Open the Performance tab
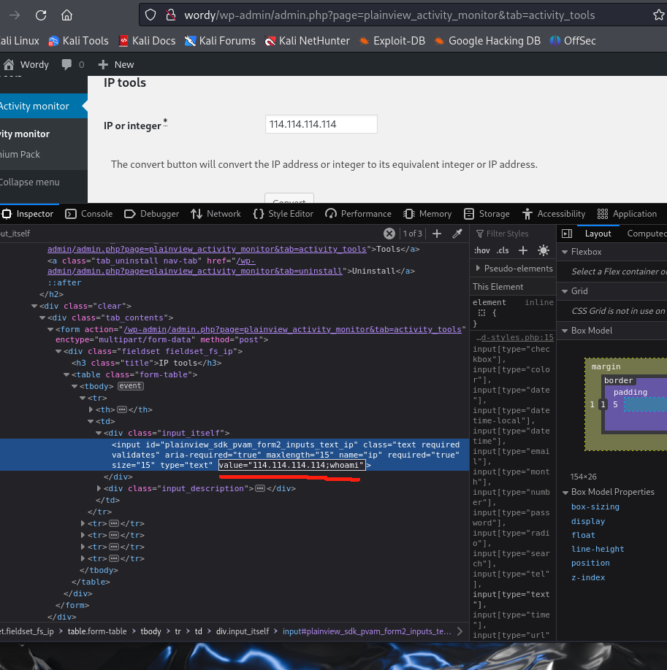This screenshot has height=670, width=667. [358, 214]
